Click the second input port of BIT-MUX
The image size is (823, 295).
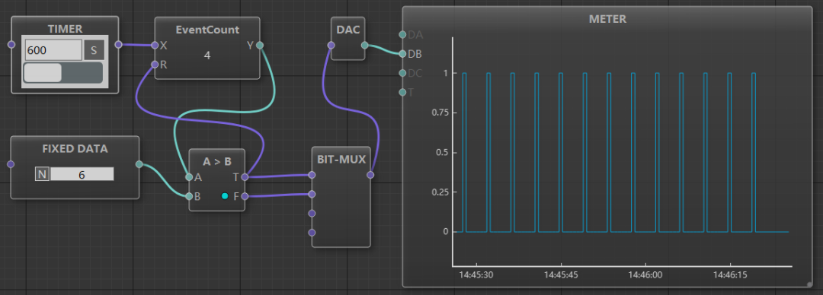click(312, 195)
